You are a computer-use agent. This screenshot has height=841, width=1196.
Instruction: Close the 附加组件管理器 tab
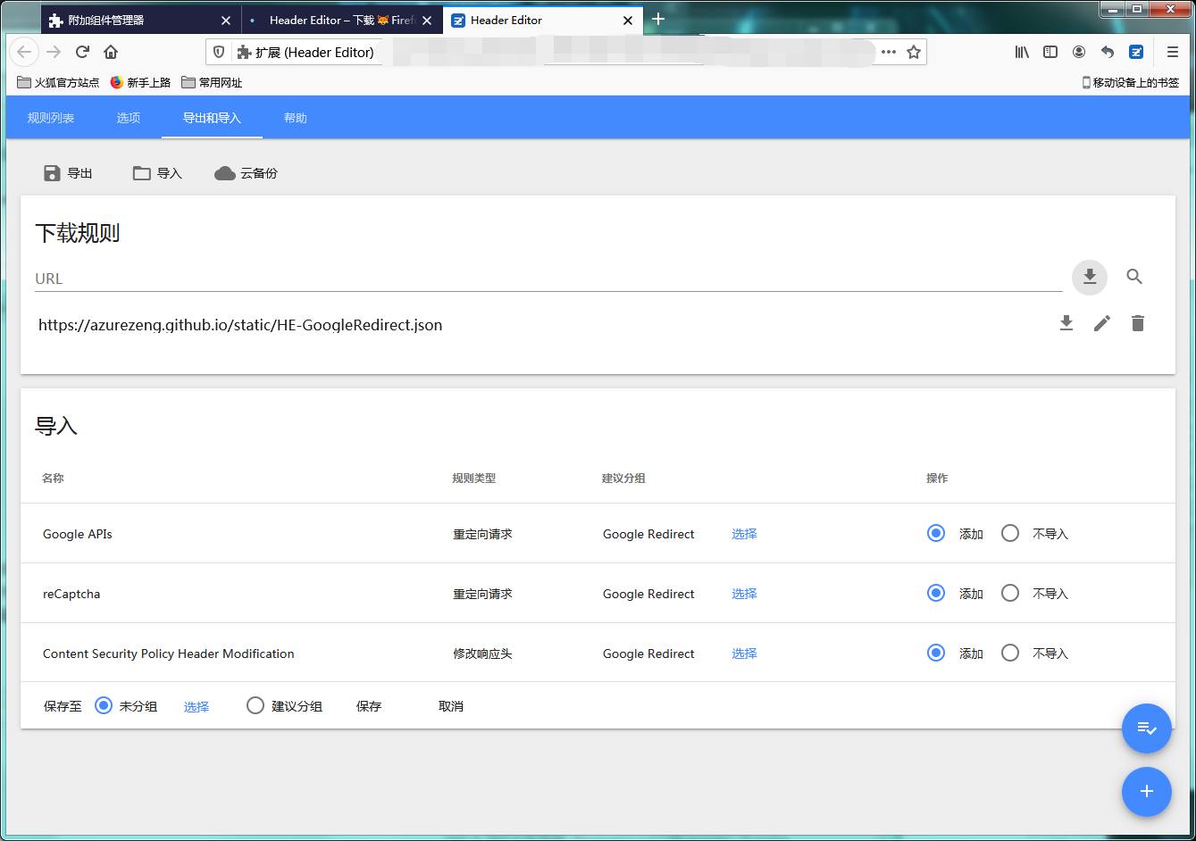pyautogui.click(x=225, y=20)
